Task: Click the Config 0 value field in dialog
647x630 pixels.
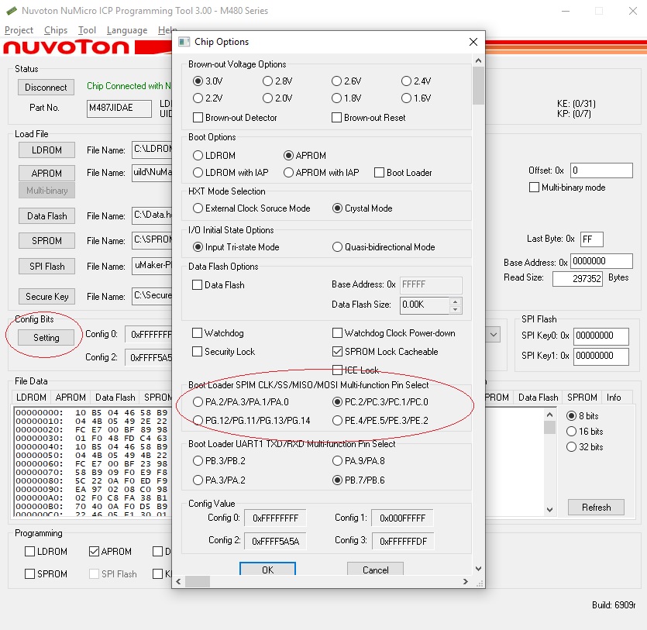Action: point(275,518)
